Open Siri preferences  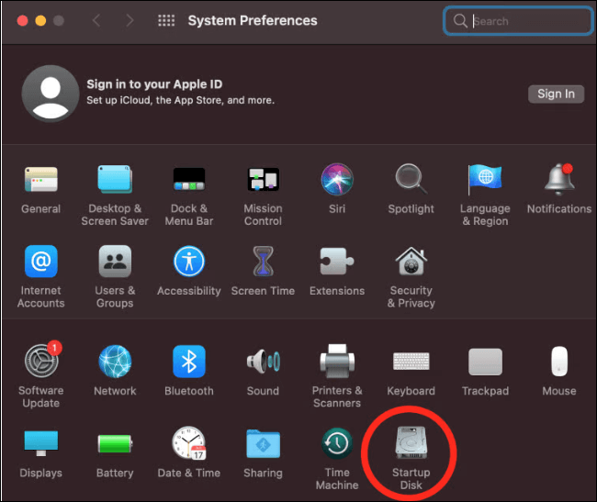(x=337, y=180)
